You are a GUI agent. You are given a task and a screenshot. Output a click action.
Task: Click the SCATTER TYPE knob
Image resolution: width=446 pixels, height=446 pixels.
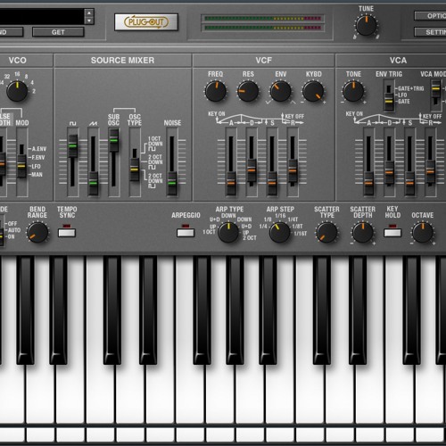pyautogui.click(x=326, y=232)
